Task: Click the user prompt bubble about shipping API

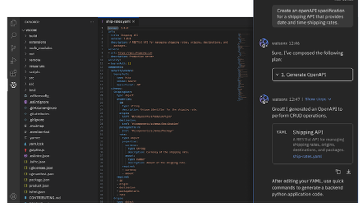Action: click(x=312, y=16)
